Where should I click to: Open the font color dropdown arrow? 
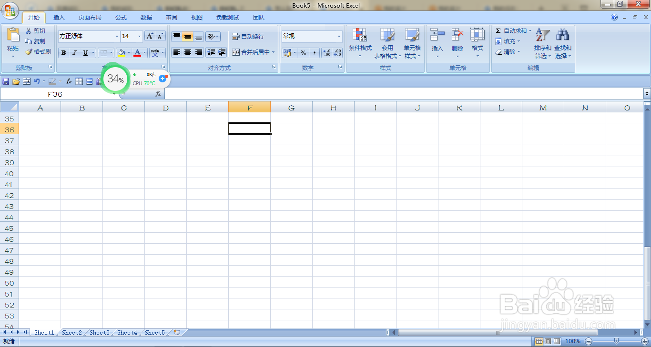tap(144, 53)
